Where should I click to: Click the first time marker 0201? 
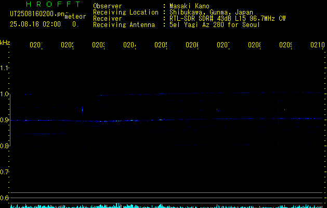[x=36, y=45]
